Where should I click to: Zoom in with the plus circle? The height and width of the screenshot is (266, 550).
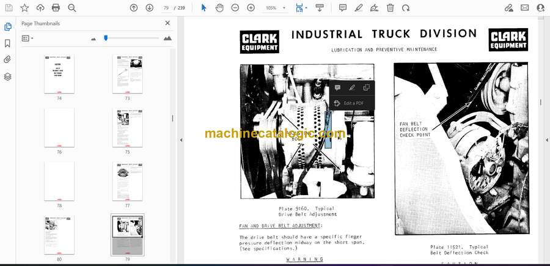coord(251,8)
